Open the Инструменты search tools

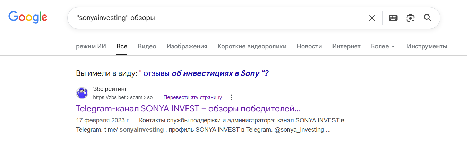pos(427,46)
